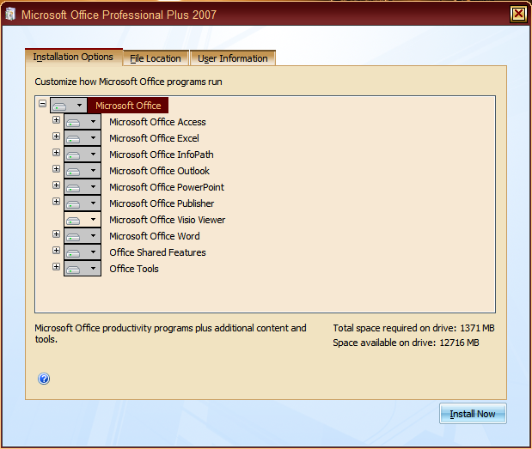The height and width of the screenshot is (449, 532).
Task: Expand Microsoft Office Access node
Action: [57, 119]
